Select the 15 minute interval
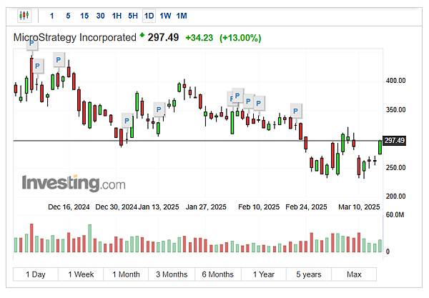 click(x=84, y=16)
